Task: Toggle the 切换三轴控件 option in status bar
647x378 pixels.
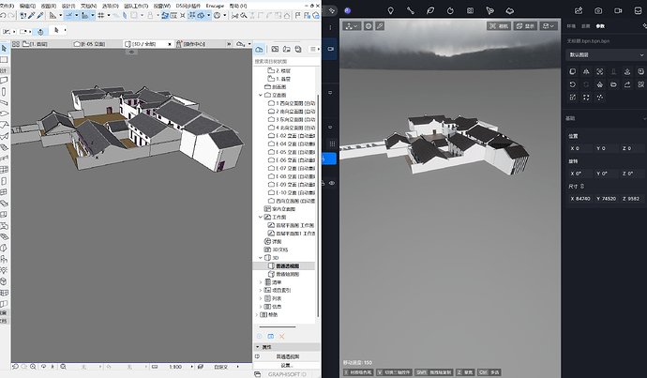Action: pos(394,372)
